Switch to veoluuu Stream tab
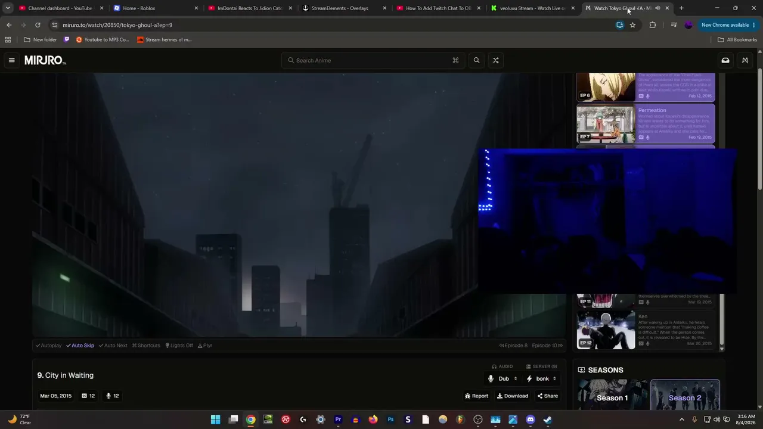 (533, 8)
